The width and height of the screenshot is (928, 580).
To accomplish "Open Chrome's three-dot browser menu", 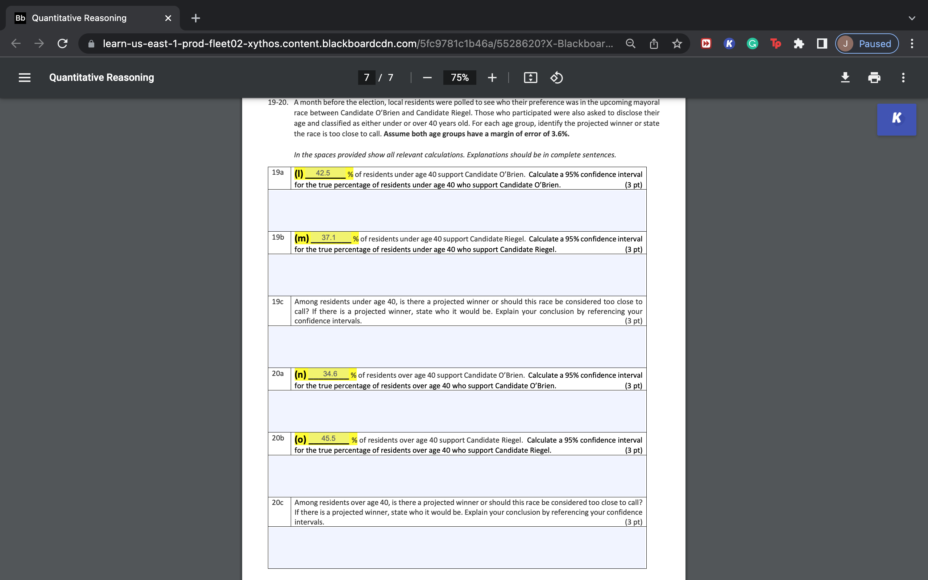I will click(x=912, y=43).
